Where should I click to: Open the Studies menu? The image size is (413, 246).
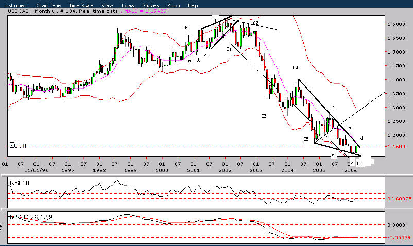point(150,5)
